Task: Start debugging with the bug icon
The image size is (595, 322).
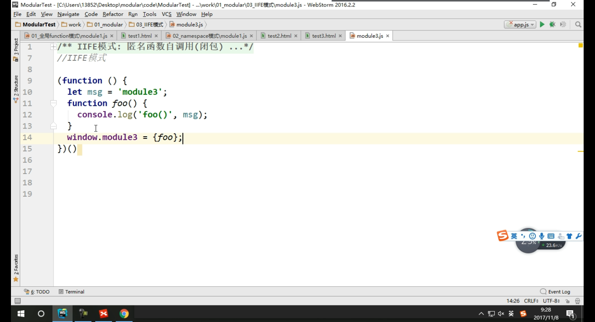Action: click(552, 25)
